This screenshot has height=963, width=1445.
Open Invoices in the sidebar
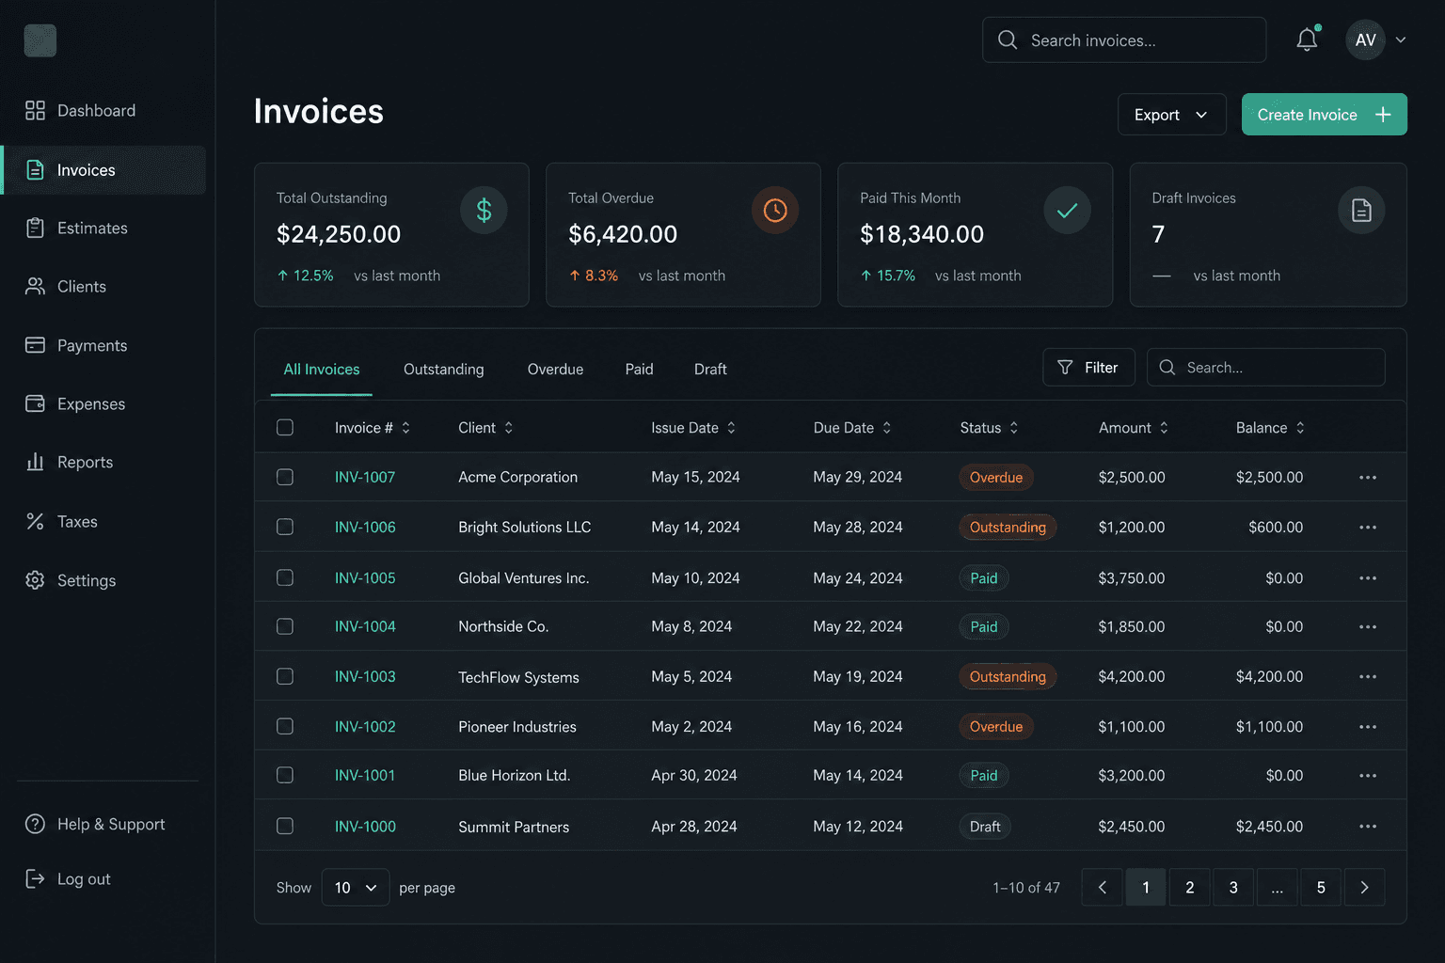(x=103, y=170)
